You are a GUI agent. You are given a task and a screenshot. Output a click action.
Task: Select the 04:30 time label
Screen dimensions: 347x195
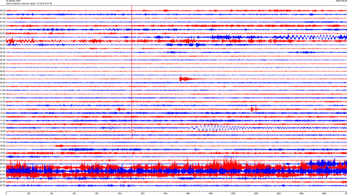[x=3, y=45]
